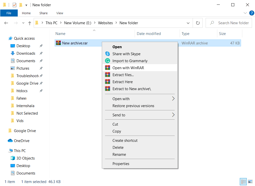255x186 pixels.
Task: Click the Skype icon in the context menu
Action: coord(108,53)
